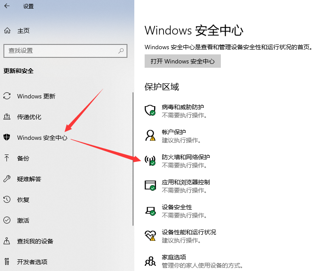Viewport: 322px width, 271px height.
Task: Click the 传递优化 delivery icon
Action: tap(7, 117)
